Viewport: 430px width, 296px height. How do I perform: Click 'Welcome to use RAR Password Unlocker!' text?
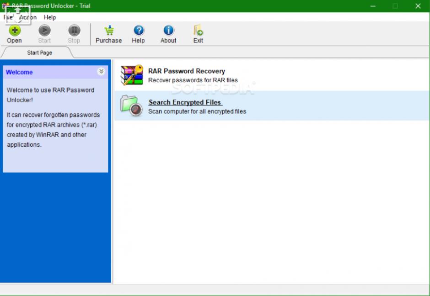(x=50, y=95)
